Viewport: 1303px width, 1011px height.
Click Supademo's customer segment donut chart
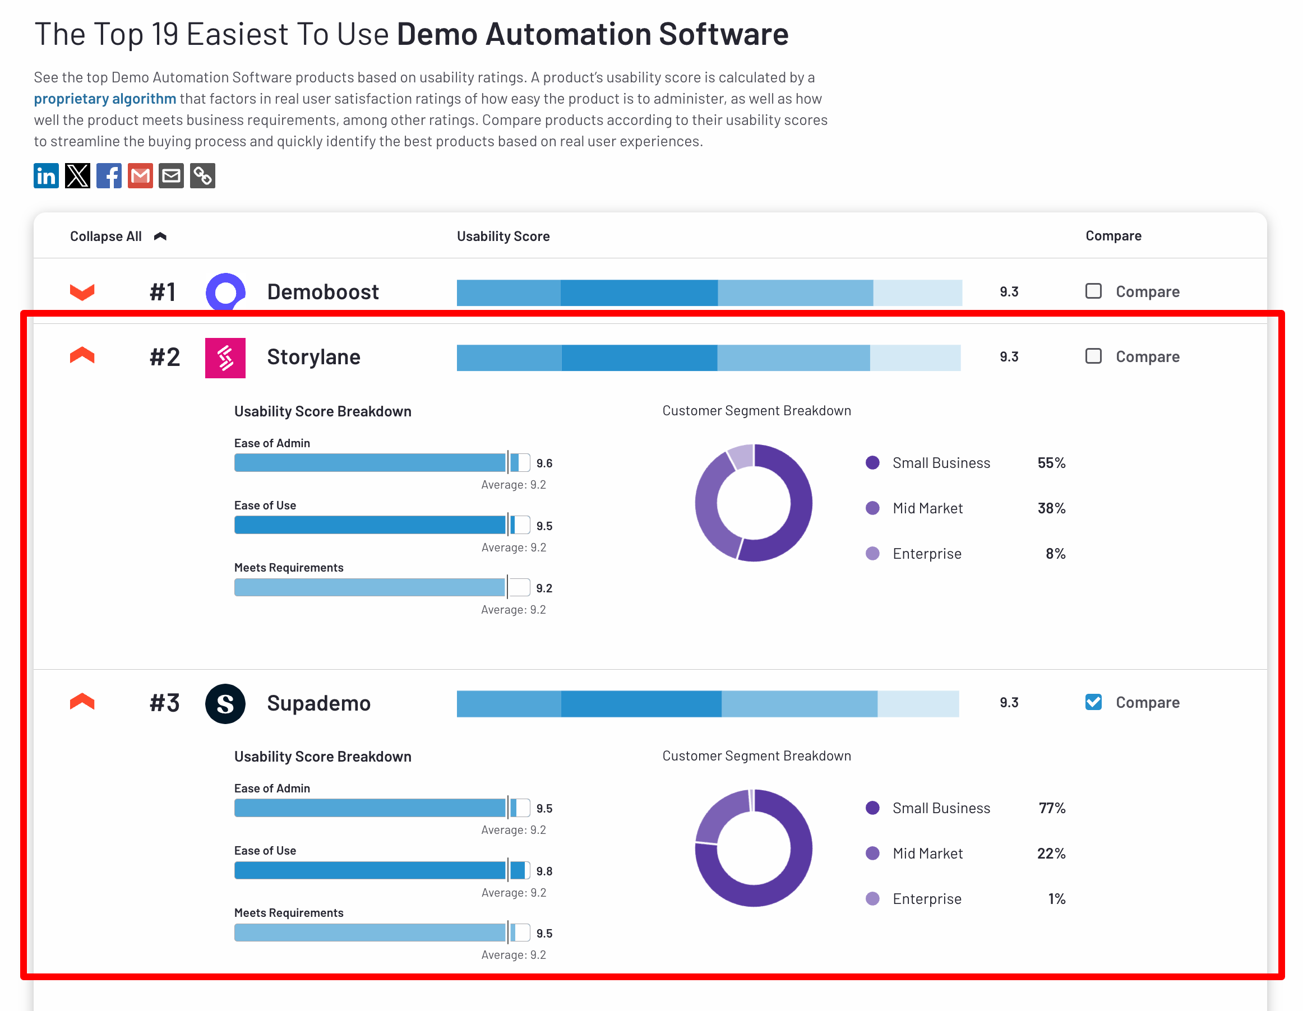coord(754,848)
